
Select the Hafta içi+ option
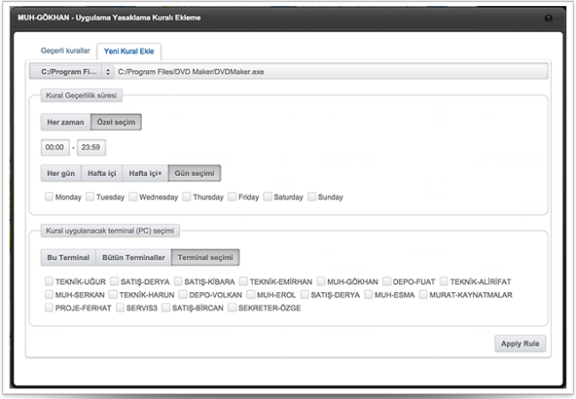[x=145, y=173]
